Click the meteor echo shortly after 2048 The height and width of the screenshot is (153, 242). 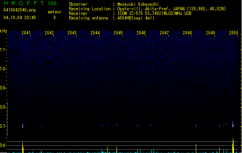(x=196, y=125)
